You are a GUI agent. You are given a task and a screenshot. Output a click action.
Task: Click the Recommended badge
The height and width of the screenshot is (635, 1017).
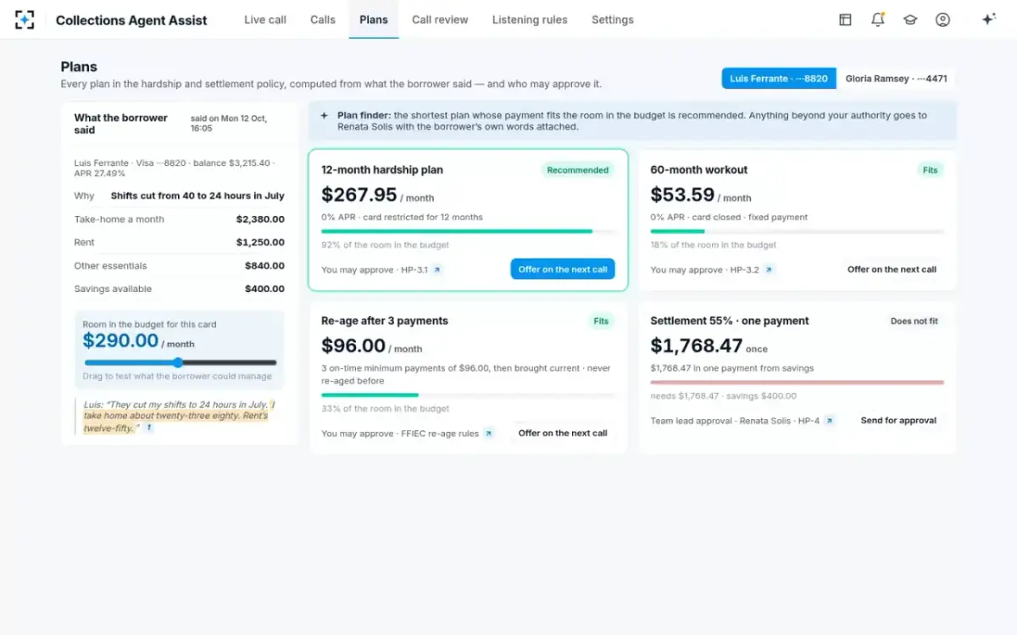[x=578, y=170]
